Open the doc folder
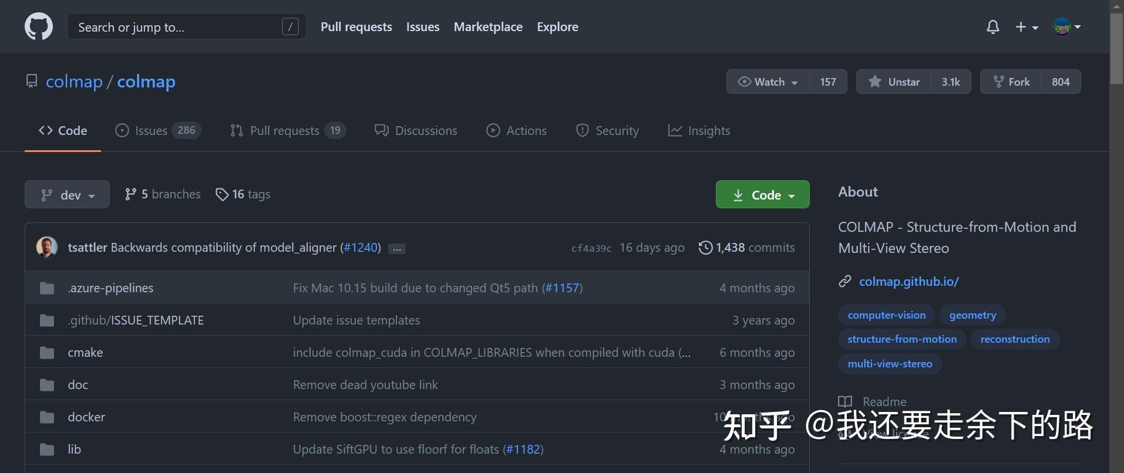Screen dimensions: 1124x473 (78, 385)
